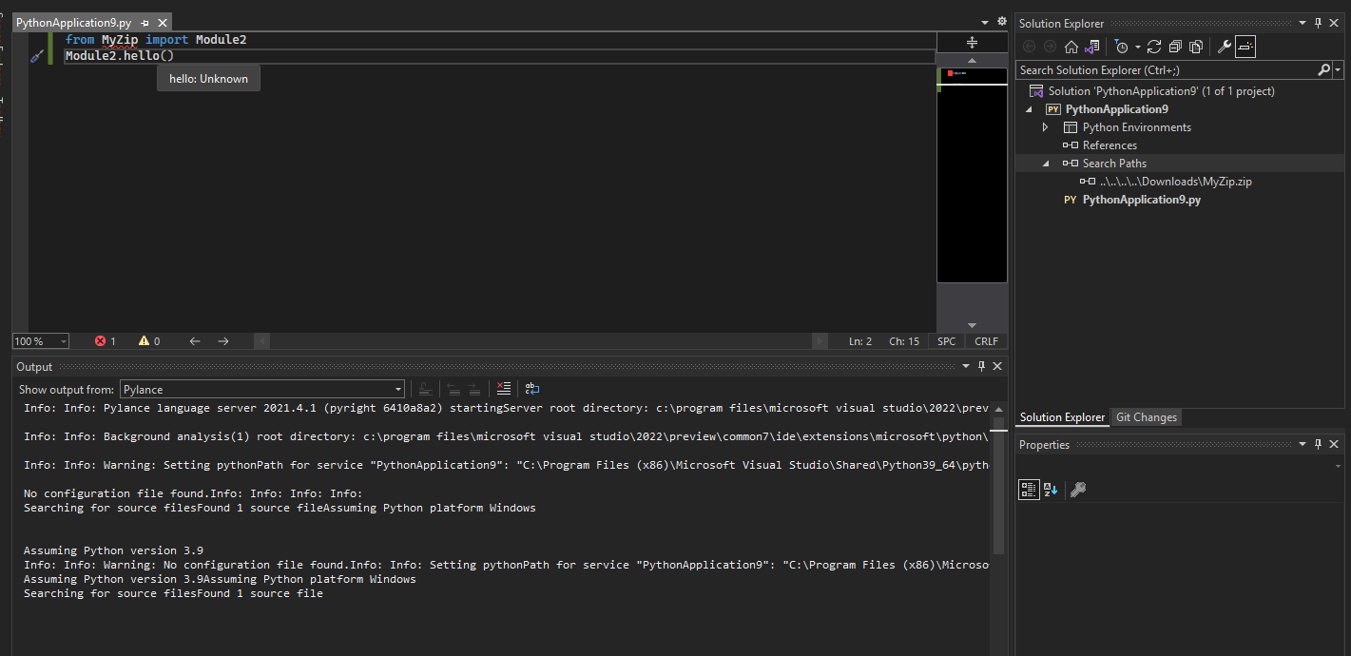1351x656 pixels.
Task: Click the Output vertical scrollbar
Action: click(998, 484)
